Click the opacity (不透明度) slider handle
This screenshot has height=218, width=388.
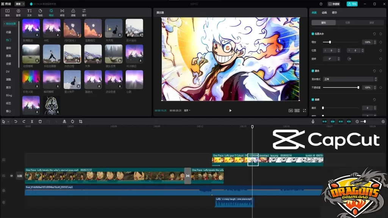[x=358, y=87]
